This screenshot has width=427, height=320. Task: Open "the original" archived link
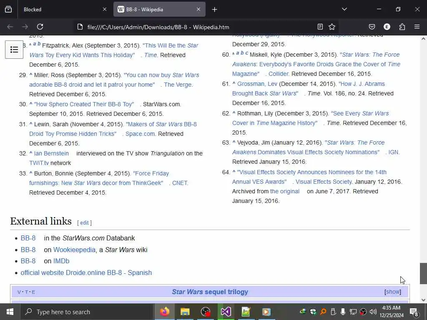point(284,191)
